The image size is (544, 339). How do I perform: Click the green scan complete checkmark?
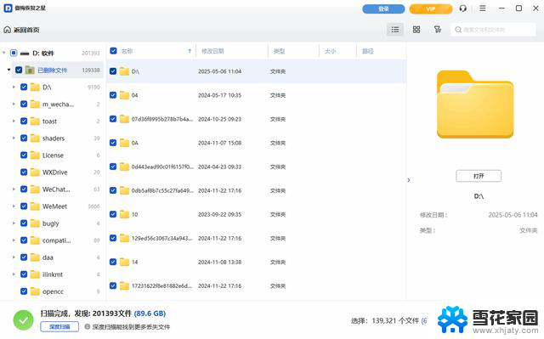click(23, 320)
